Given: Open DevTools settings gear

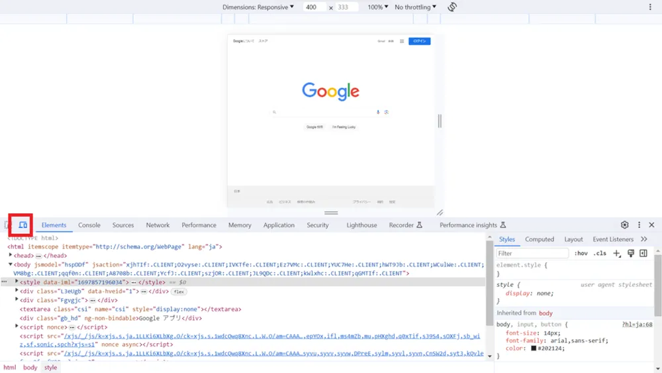Looking at the screenshot, I should [624, 225].
